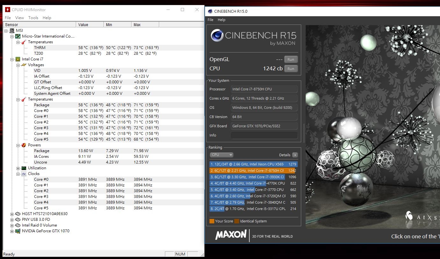Open HWMonitor View menu

(19, 18)
